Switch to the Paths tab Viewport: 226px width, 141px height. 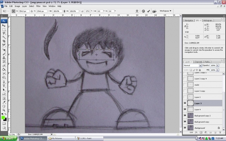point(207,62)
